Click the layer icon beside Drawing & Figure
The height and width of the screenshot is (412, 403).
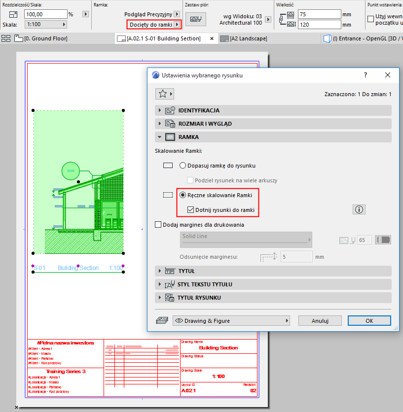point(162,320)
